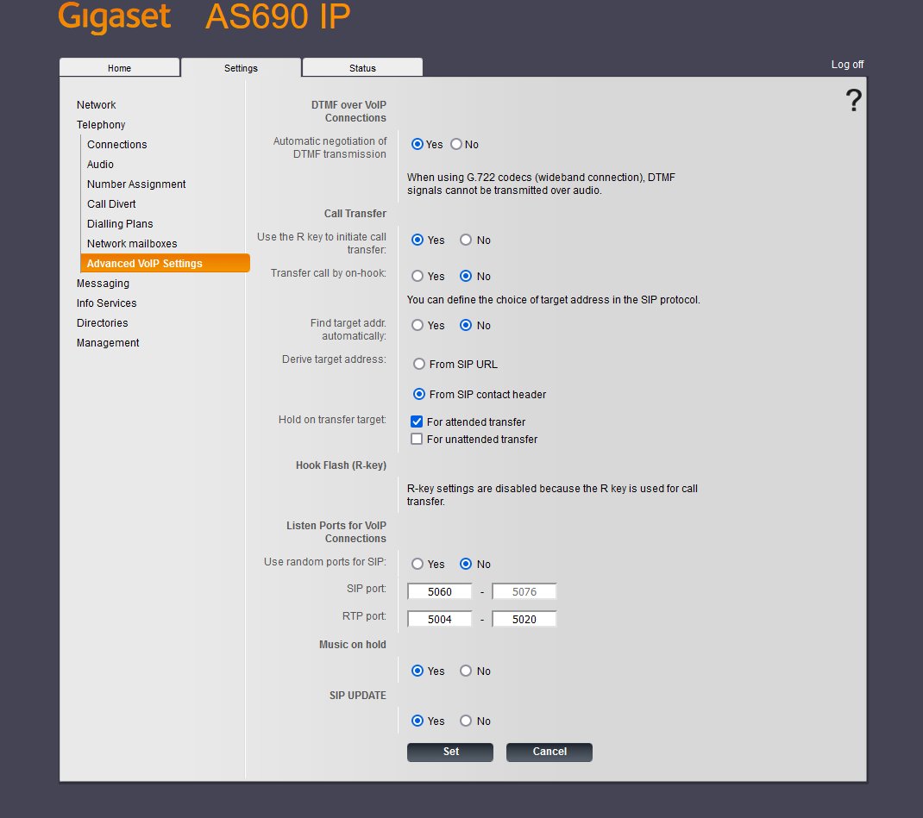Image resolution: width=923 pixels, height=818 pixels.
Task: Open Audio settings page
Action: pos(100,165)
